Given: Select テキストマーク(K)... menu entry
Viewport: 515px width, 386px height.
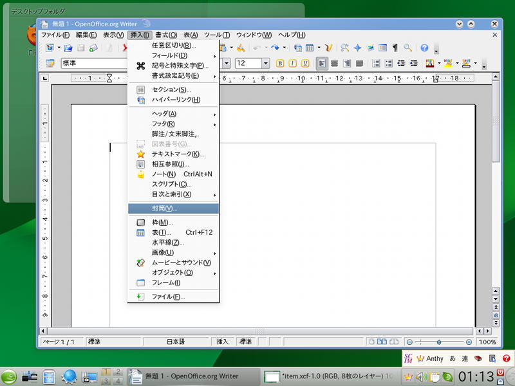Looking at the screenshot, I should 173,154.
